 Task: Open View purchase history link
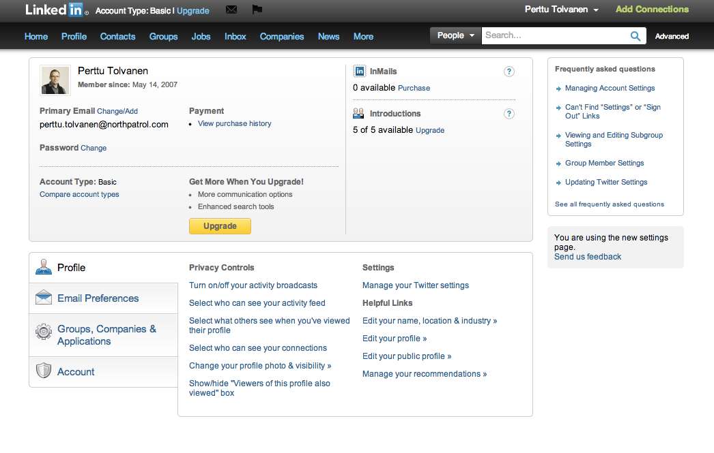click(235, 123)
